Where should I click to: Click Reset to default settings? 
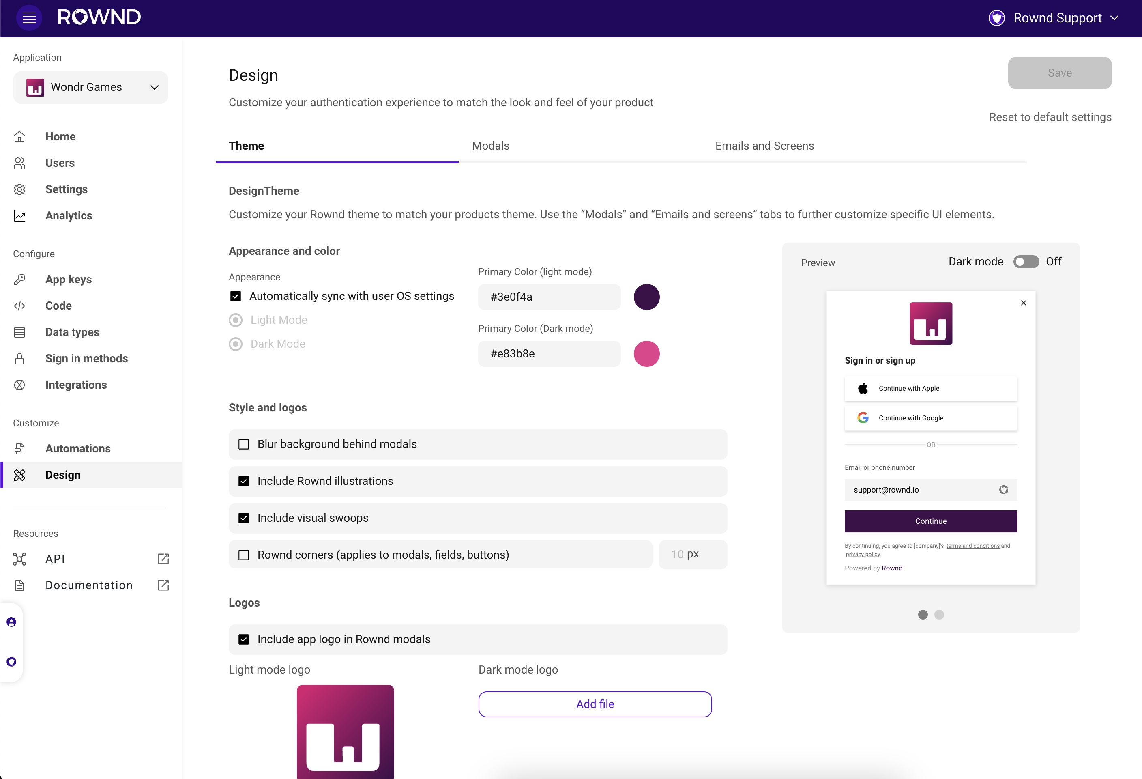pos(1050,117)
